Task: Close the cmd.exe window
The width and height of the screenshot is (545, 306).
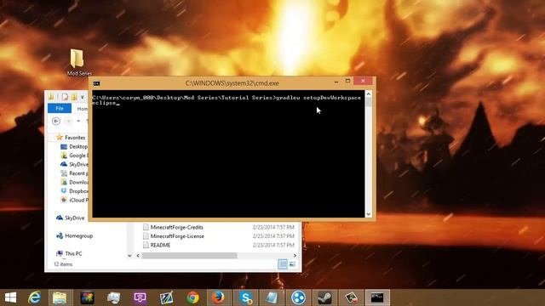Action: (x=363, y=82)
